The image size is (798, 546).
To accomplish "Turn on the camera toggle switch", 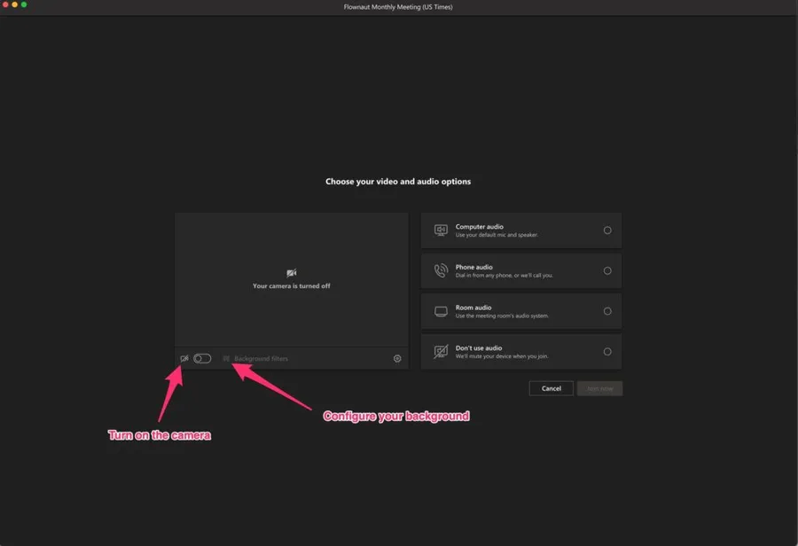I will 202,359.
